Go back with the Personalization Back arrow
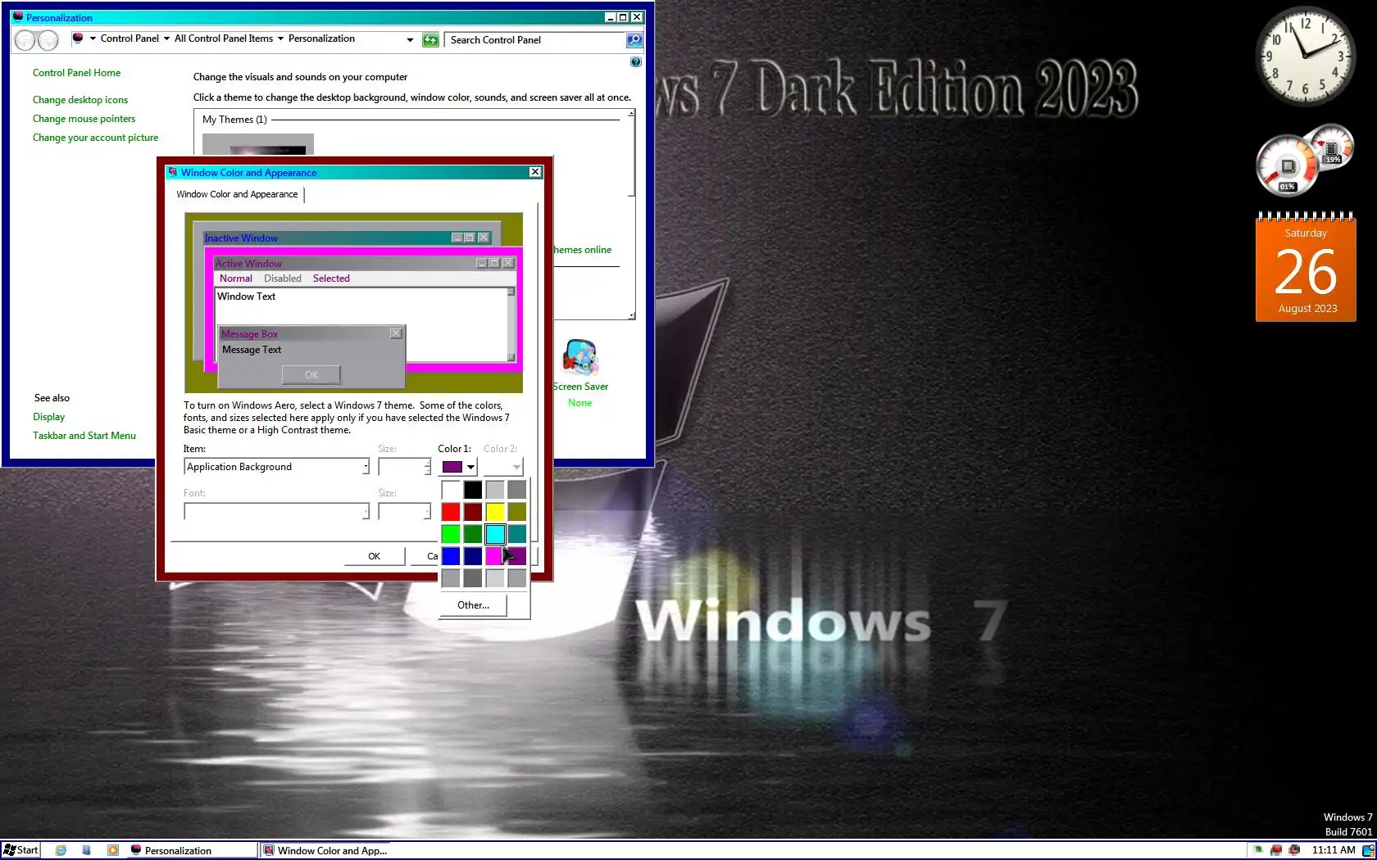Viewport: 1377px width, 860px height. coord(25,39)
